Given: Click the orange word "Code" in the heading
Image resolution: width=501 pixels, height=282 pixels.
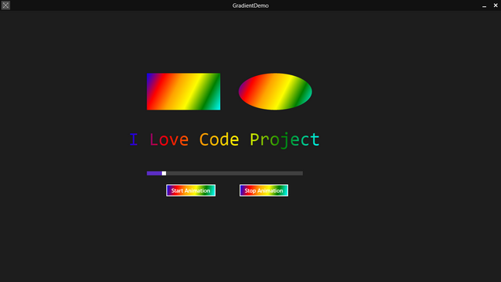Looking at the screenshot, I should (219, 139).
